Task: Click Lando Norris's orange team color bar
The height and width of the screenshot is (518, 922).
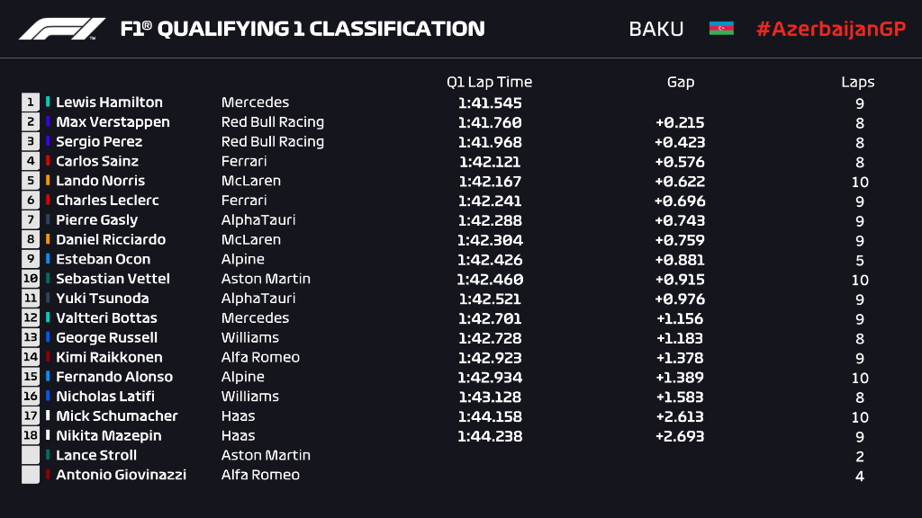Action: (49, 181)
